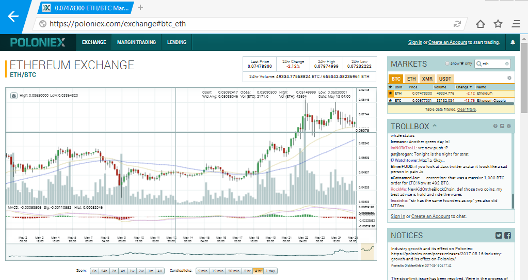
Task: Set chart zoom to 2w
Action: (141, 271)
